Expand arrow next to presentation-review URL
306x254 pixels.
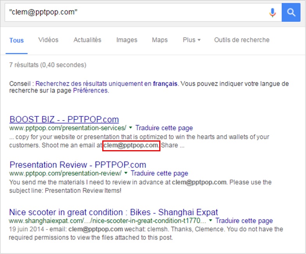126,173
